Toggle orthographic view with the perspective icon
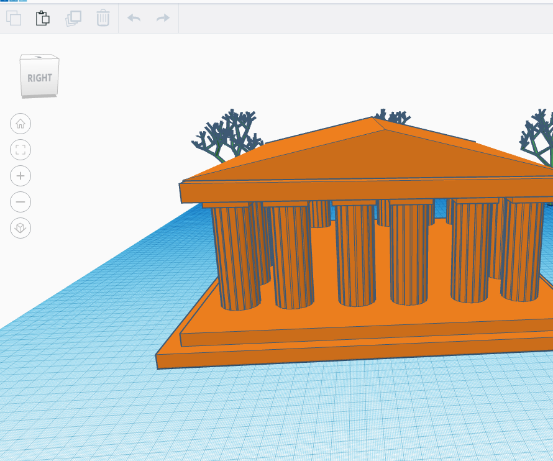553x461 pixels. [x=21, y=228]
